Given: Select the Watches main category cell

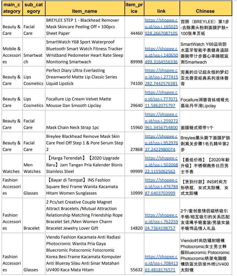Looking at the screenshot, I should point(12,165).
